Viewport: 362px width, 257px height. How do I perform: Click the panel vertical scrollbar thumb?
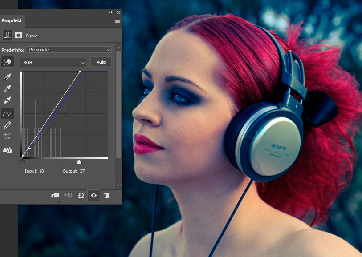tap(118, 104)
